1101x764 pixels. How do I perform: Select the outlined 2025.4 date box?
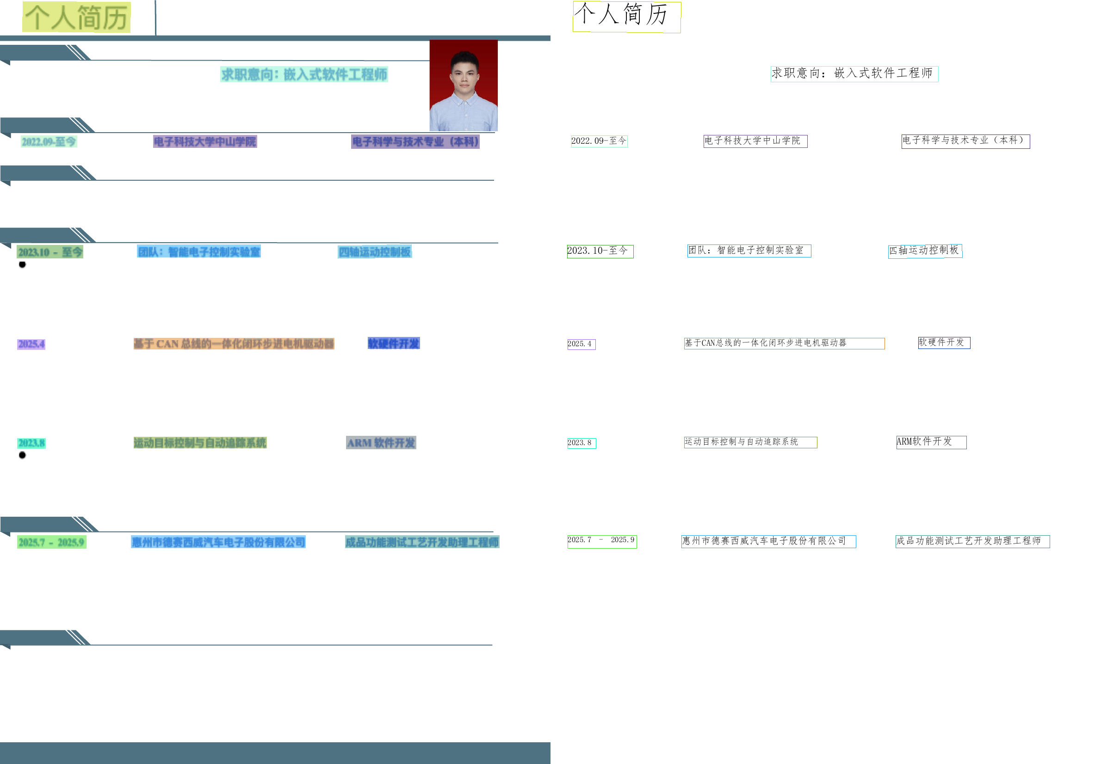coord(581,344)
